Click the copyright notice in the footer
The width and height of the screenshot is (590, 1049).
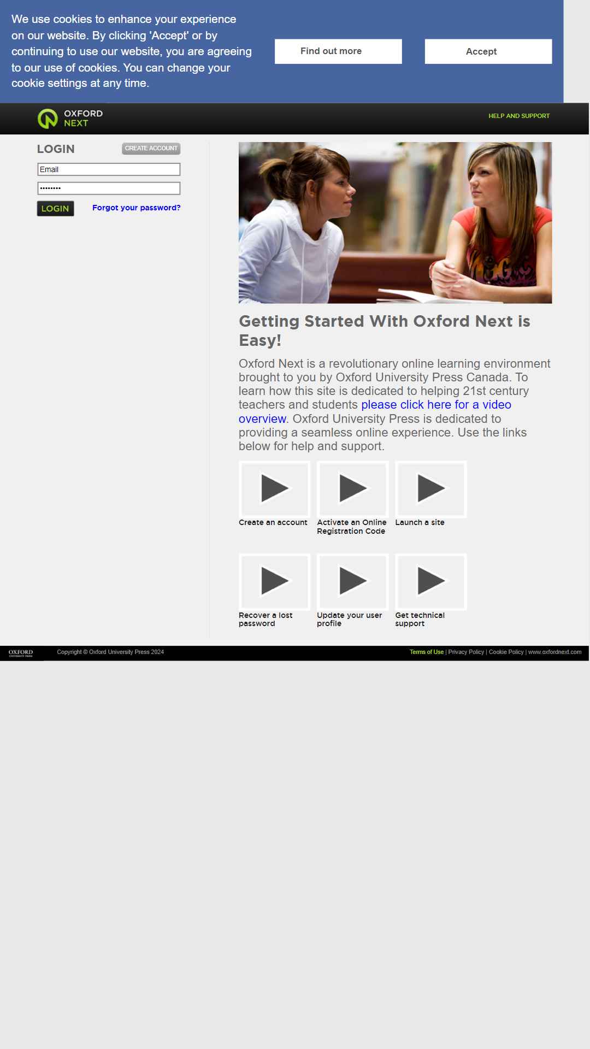[x=110, y=652]
